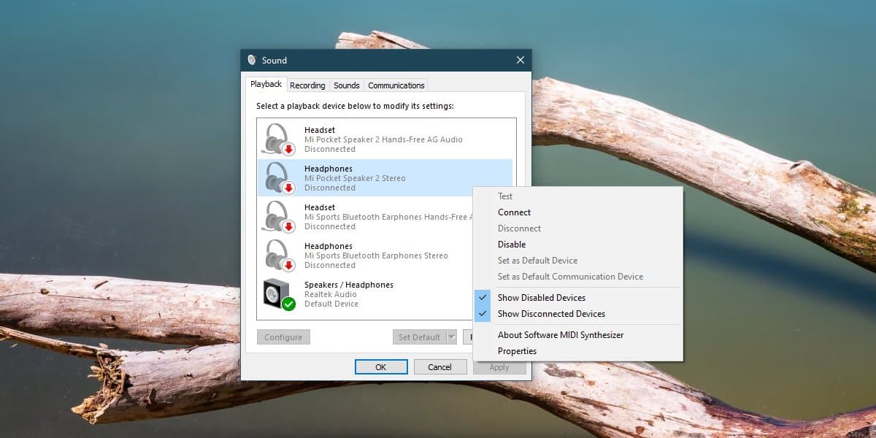This screenshot has height=438, width=876.
Task: Switch to the Recording tab
Action: (x=307, y=85)
